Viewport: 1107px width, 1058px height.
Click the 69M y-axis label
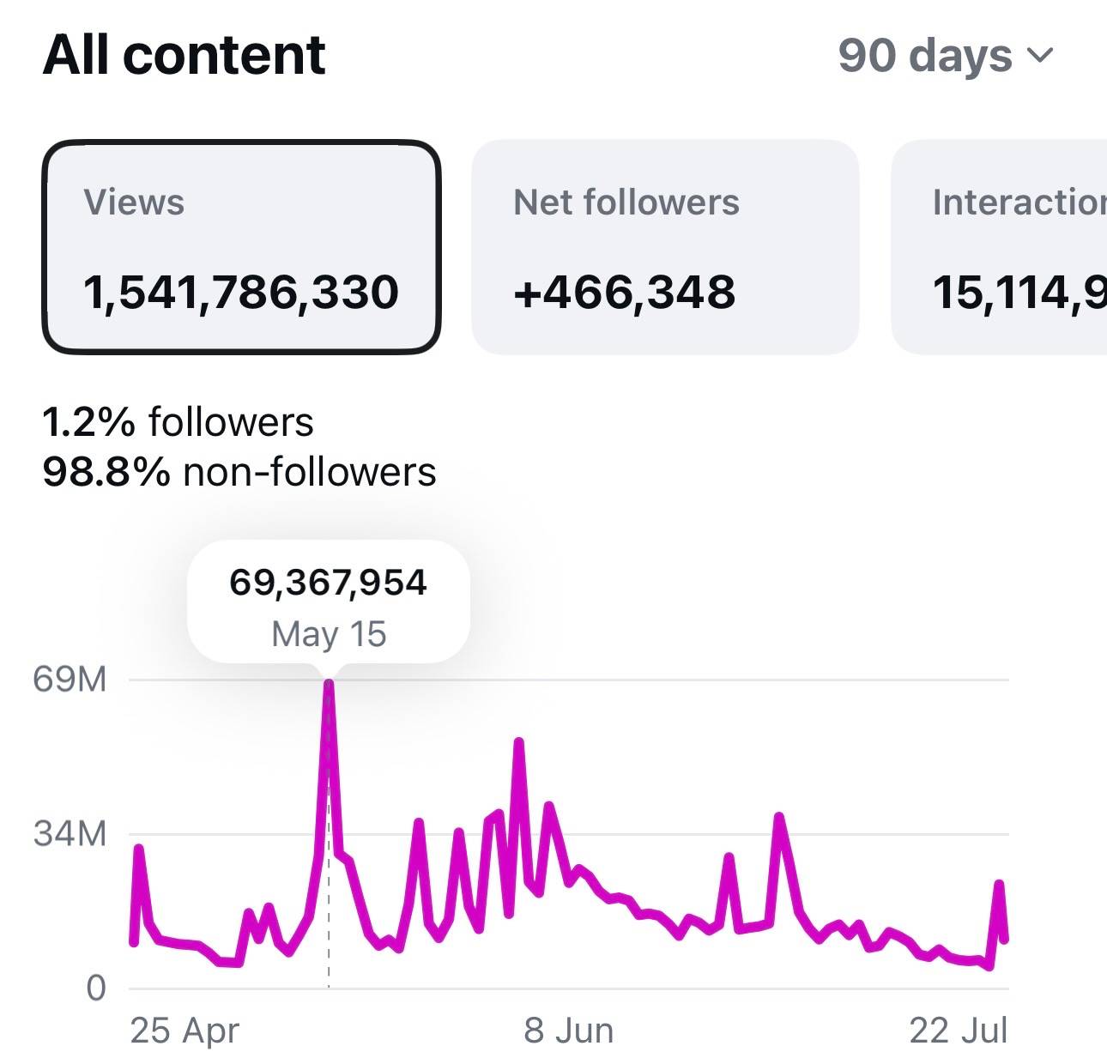point(70,680)
